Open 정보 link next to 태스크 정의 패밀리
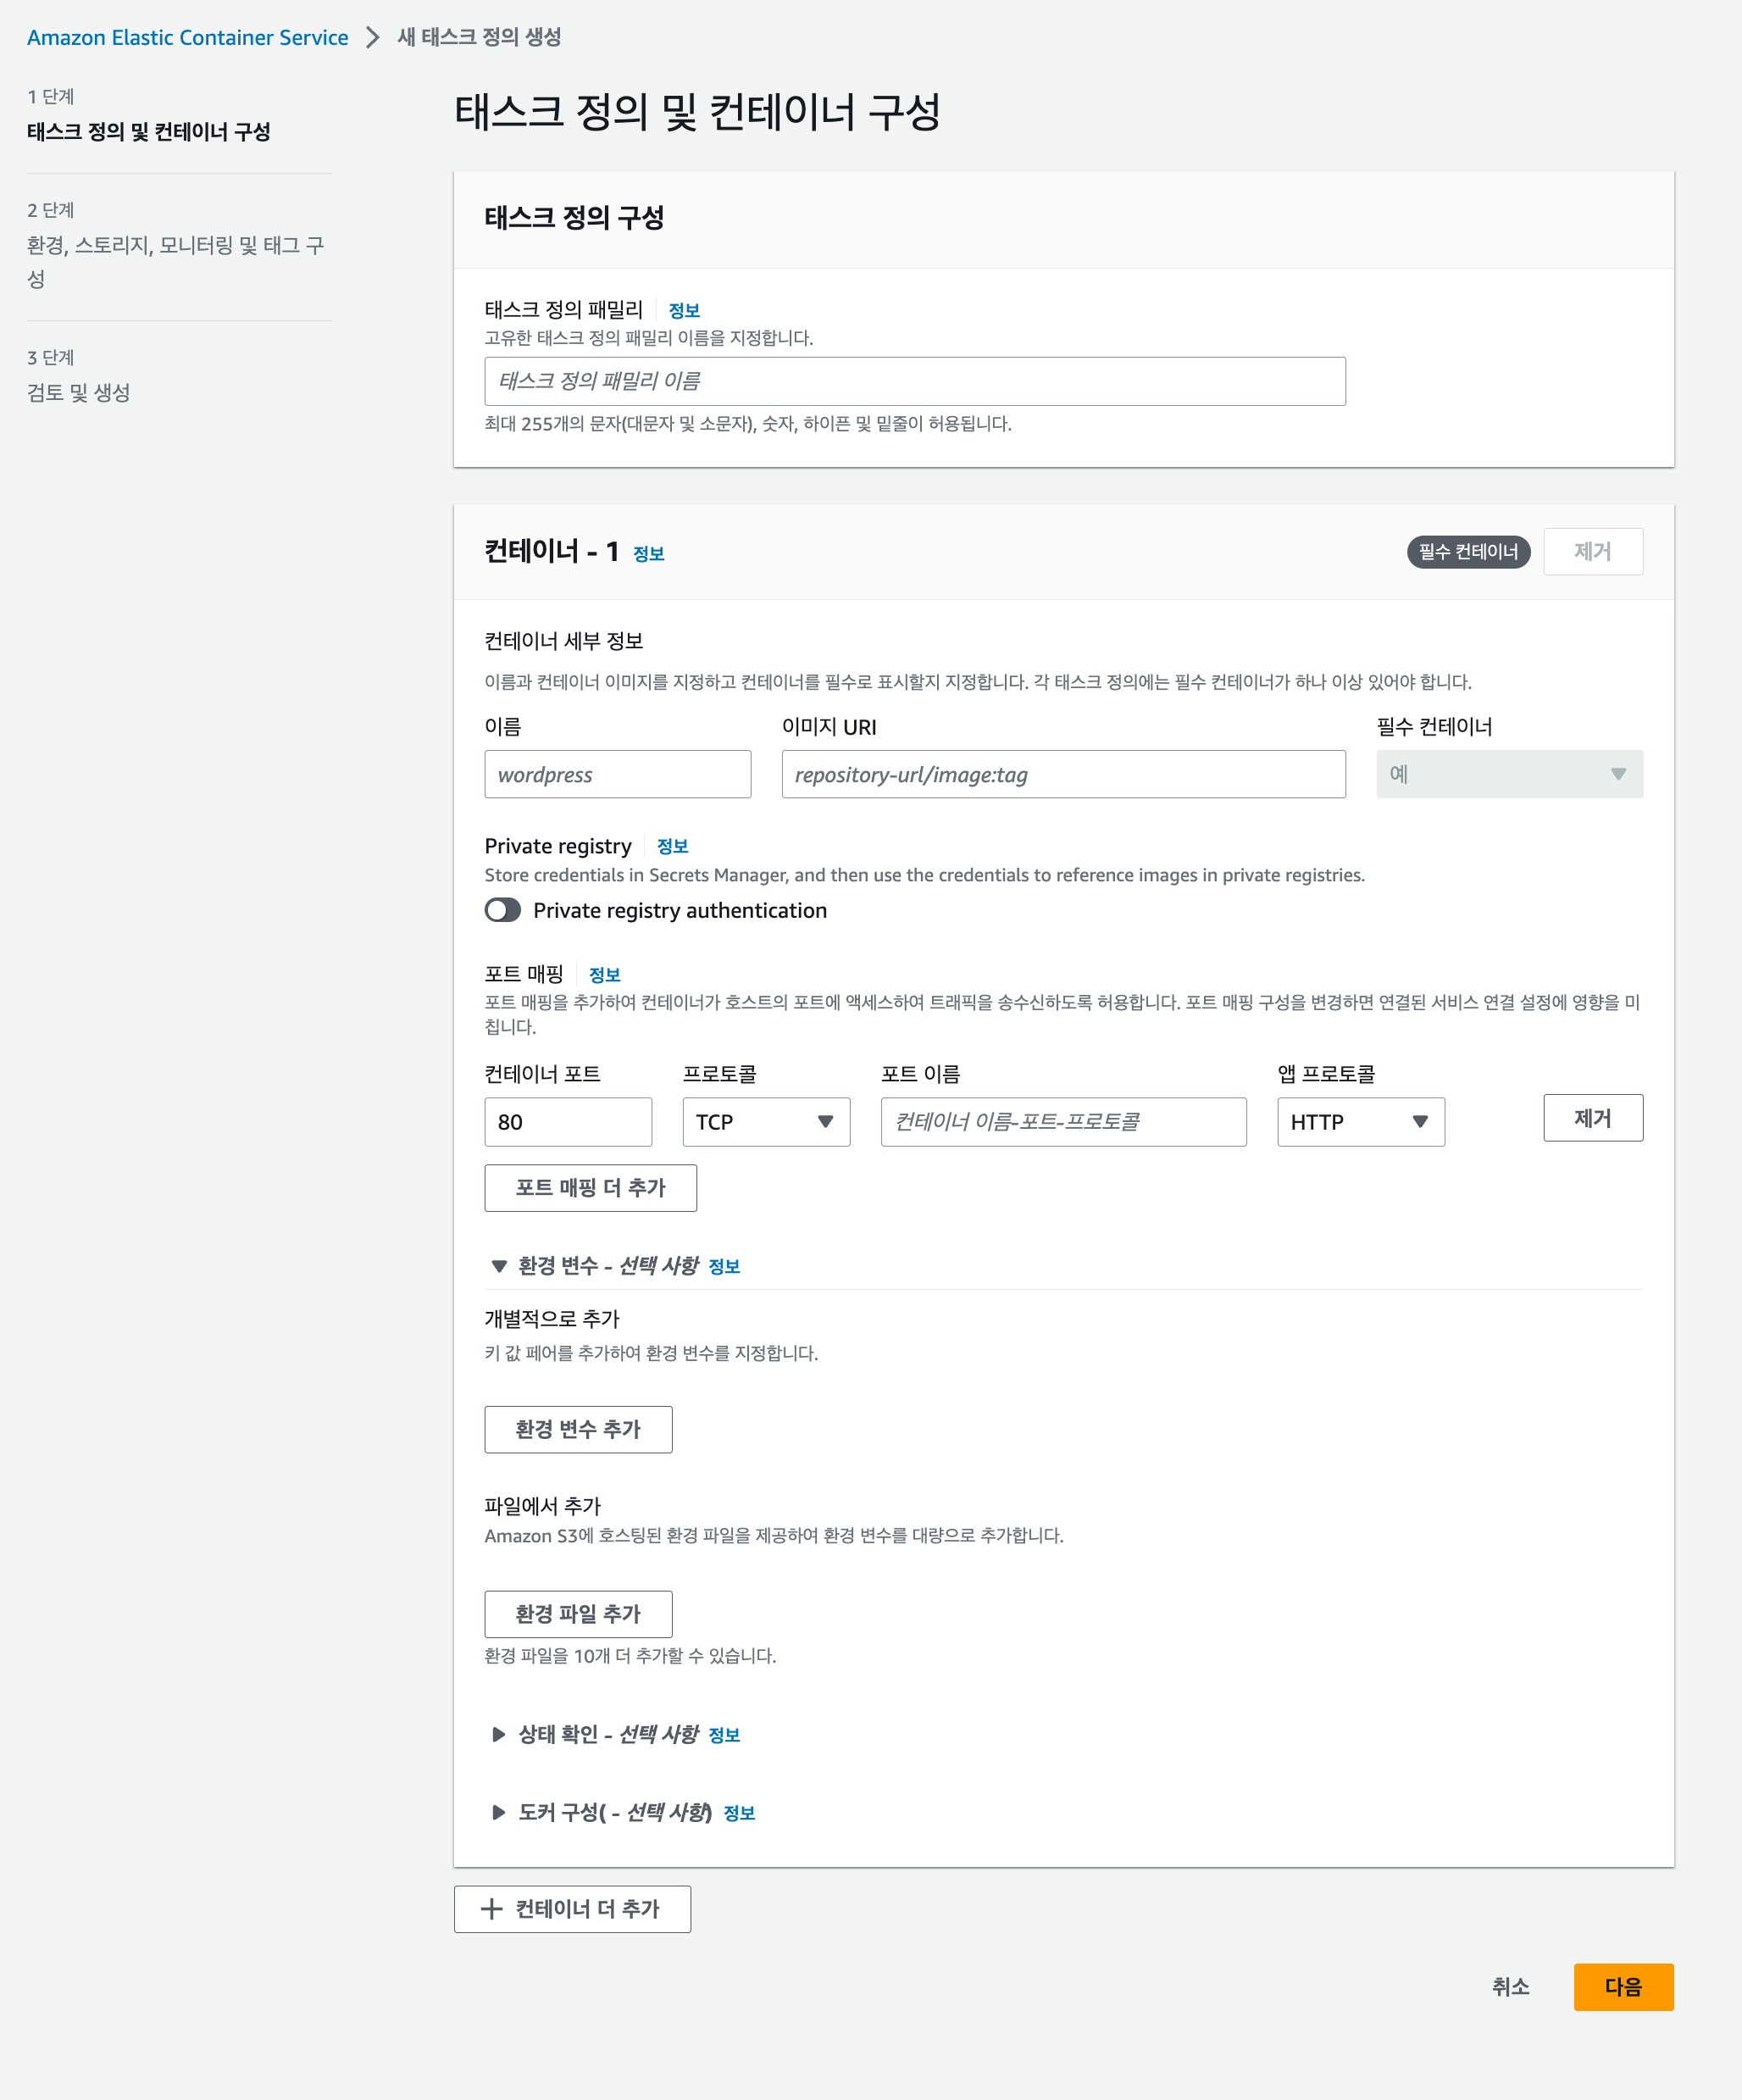Viewport: 1742px width, 2100px height. [x=684, y=311]
